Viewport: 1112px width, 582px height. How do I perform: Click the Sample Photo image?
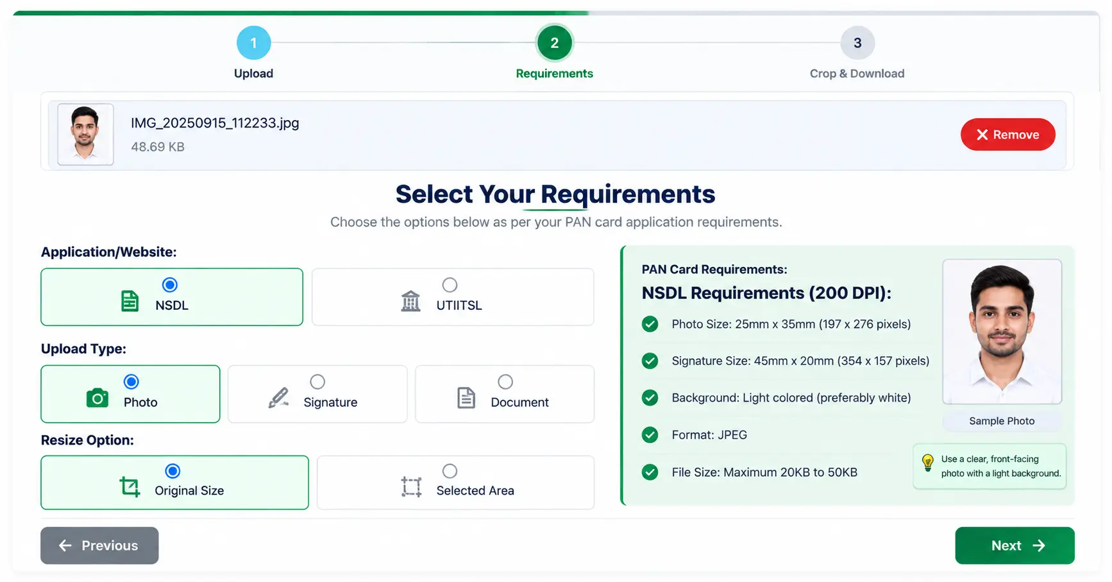[x=1002, y=332]
